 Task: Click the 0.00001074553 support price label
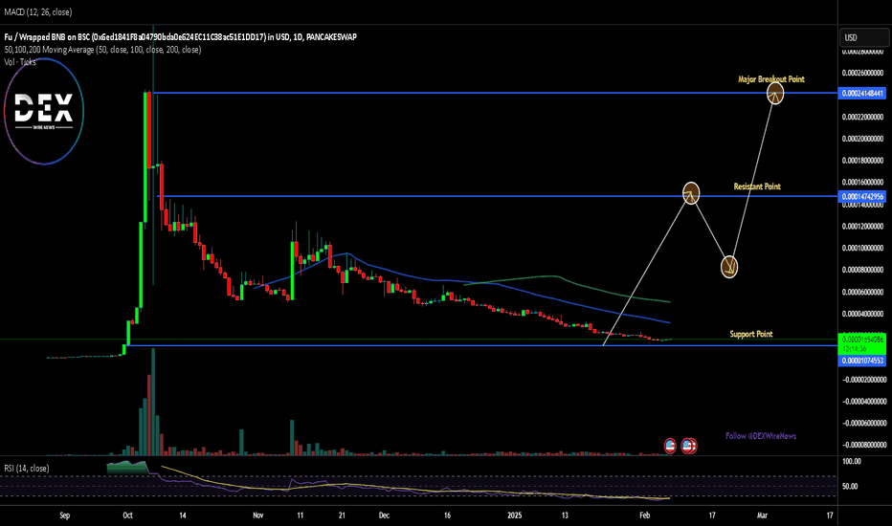(861, 361)
